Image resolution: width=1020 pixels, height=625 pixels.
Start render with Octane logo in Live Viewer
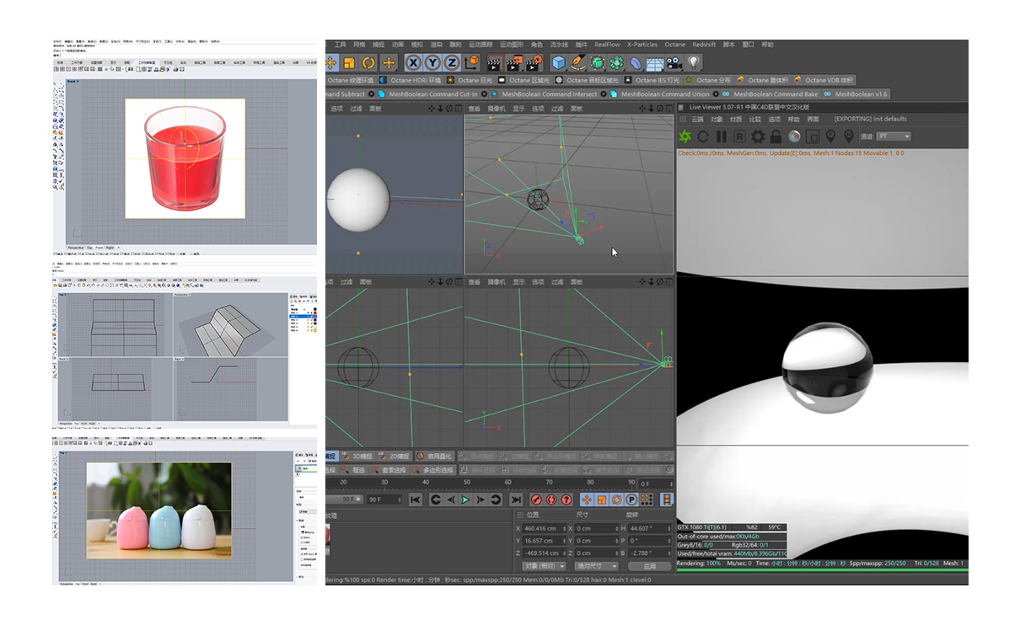click(x=685, y=136)
